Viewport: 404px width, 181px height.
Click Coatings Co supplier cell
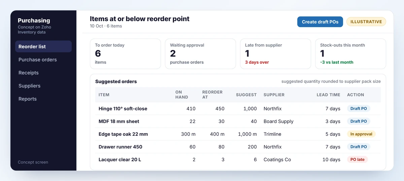point(277,160)
